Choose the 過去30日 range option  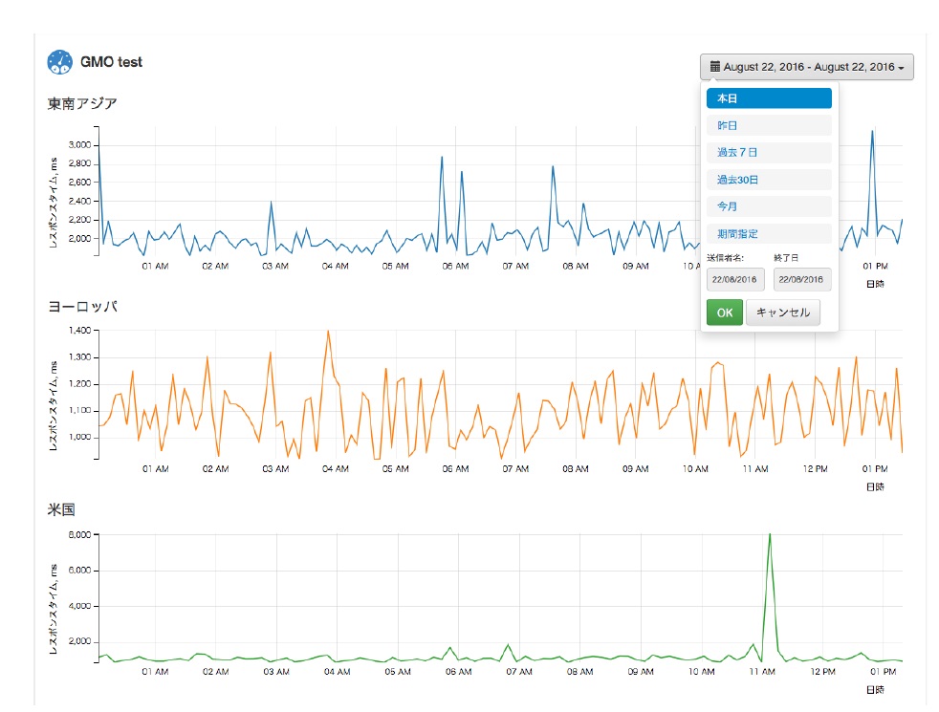point(769,180)
